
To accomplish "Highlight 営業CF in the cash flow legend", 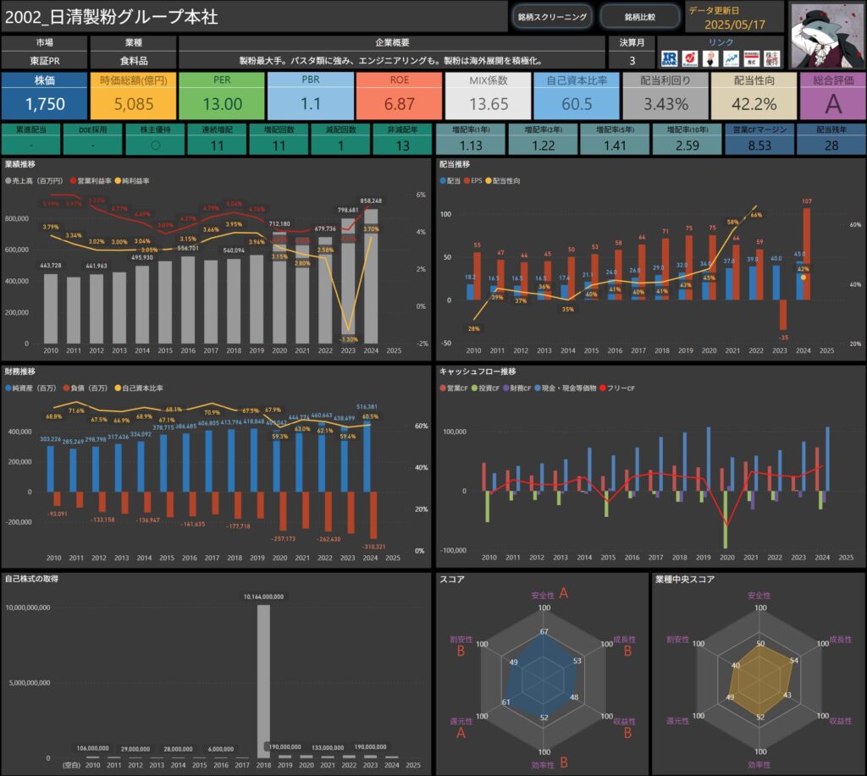I will click(454, 388).
